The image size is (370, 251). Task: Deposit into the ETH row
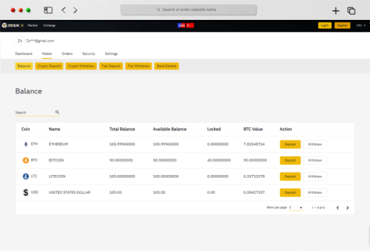point(290,144)
